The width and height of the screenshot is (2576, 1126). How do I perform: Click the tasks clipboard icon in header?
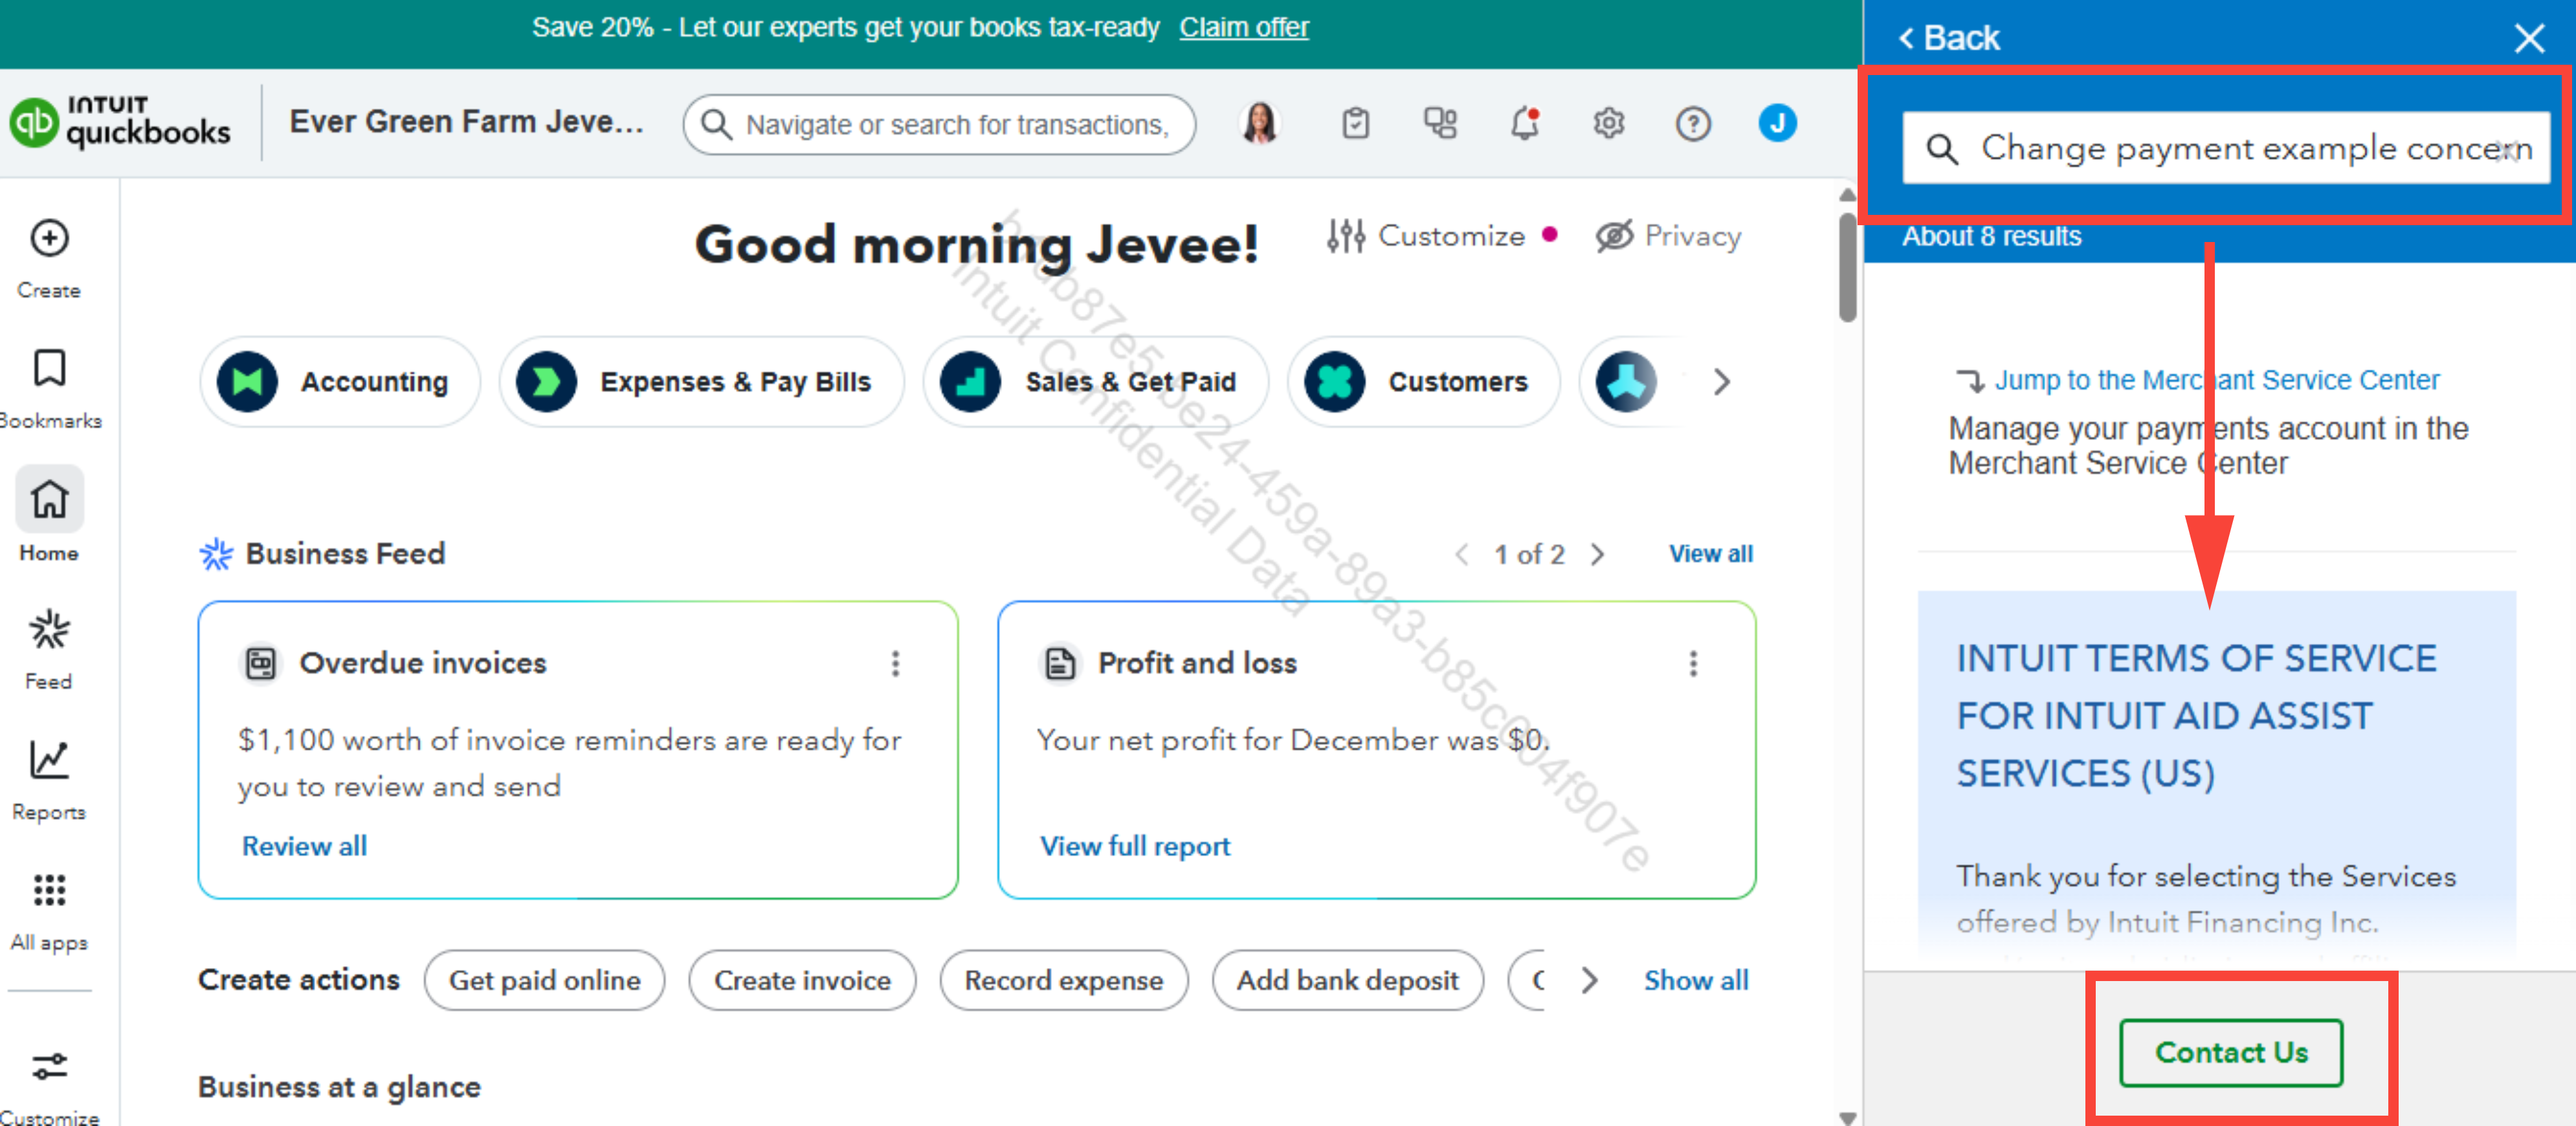click(1355, 124)
